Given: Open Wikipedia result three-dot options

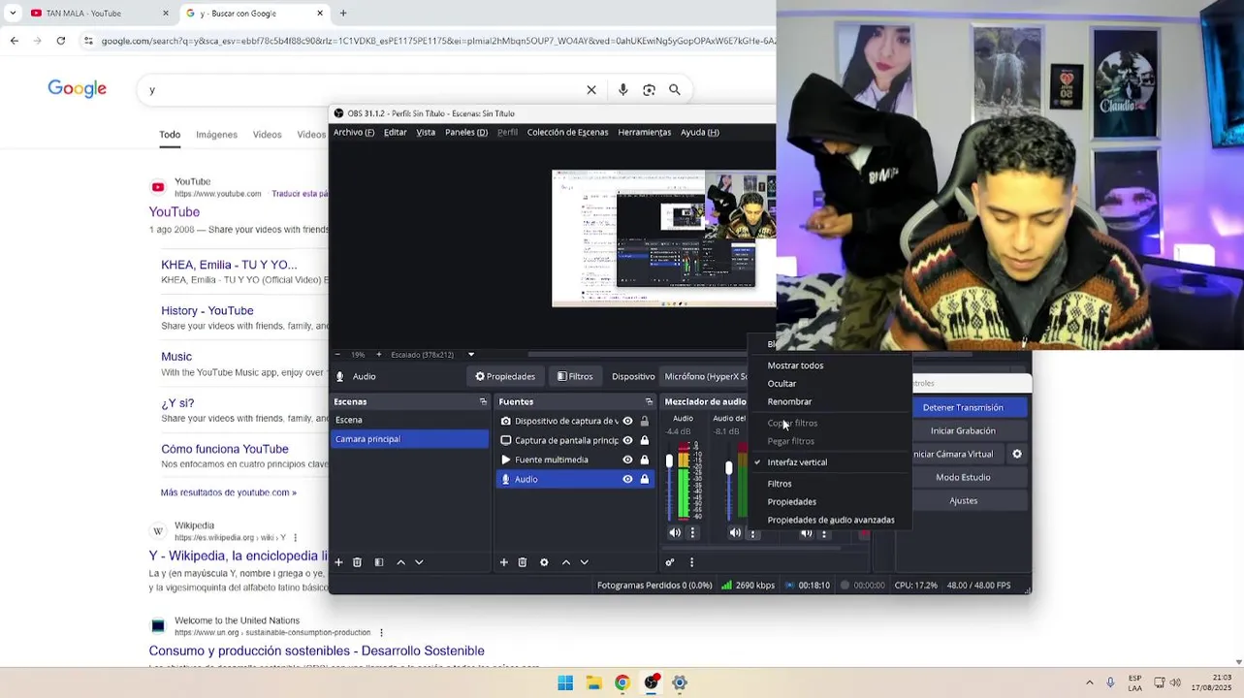Looking at the screenshot, I should coord(296,537).
